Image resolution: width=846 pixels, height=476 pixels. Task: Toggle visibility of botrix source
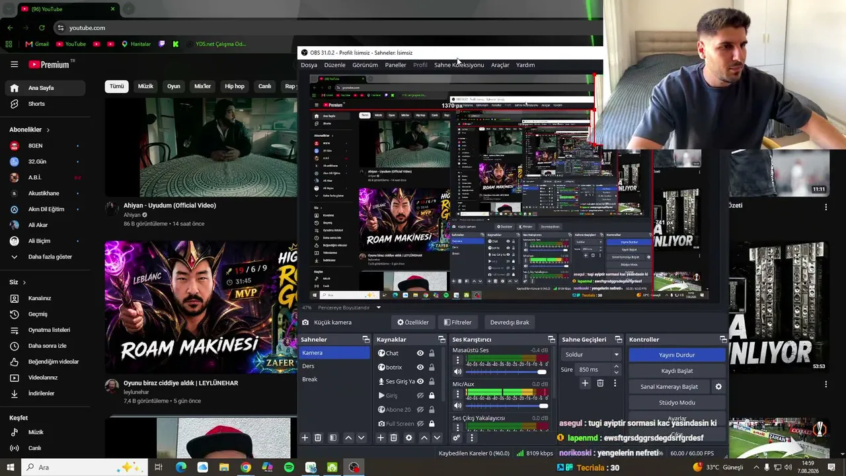420,367
